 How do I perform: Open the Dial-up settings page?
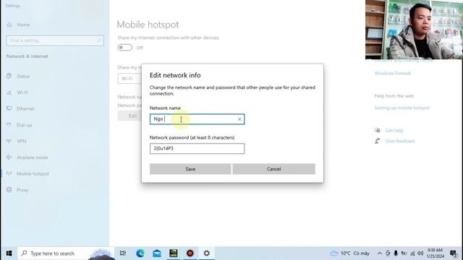pyautogui.click(x=24, y=125)
